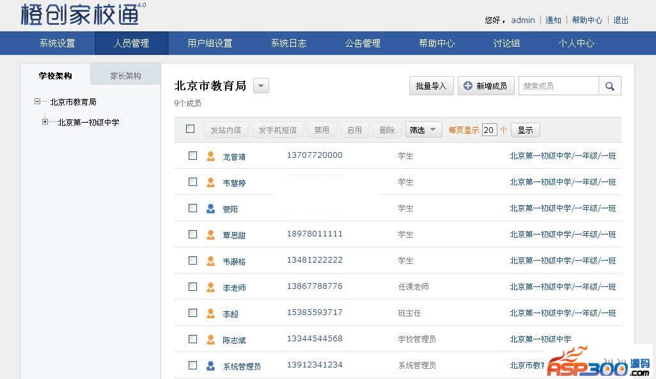Click the user icon beside 李老师
Image resolution: width=656 pixels, height=379 pixels.
[210, 287]
